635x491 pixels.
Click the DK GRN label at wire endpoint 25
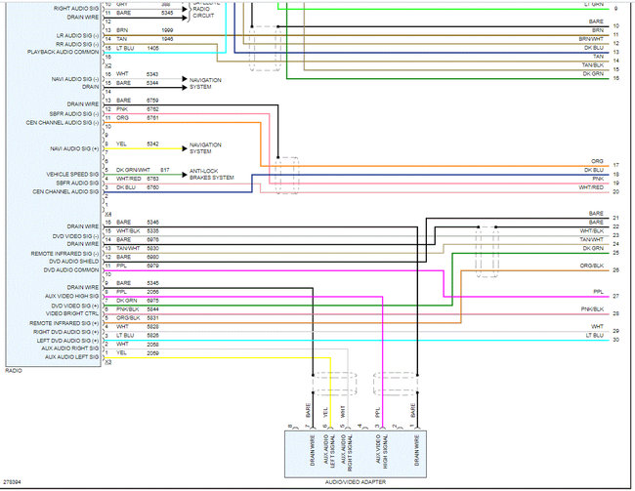(593, 248)
